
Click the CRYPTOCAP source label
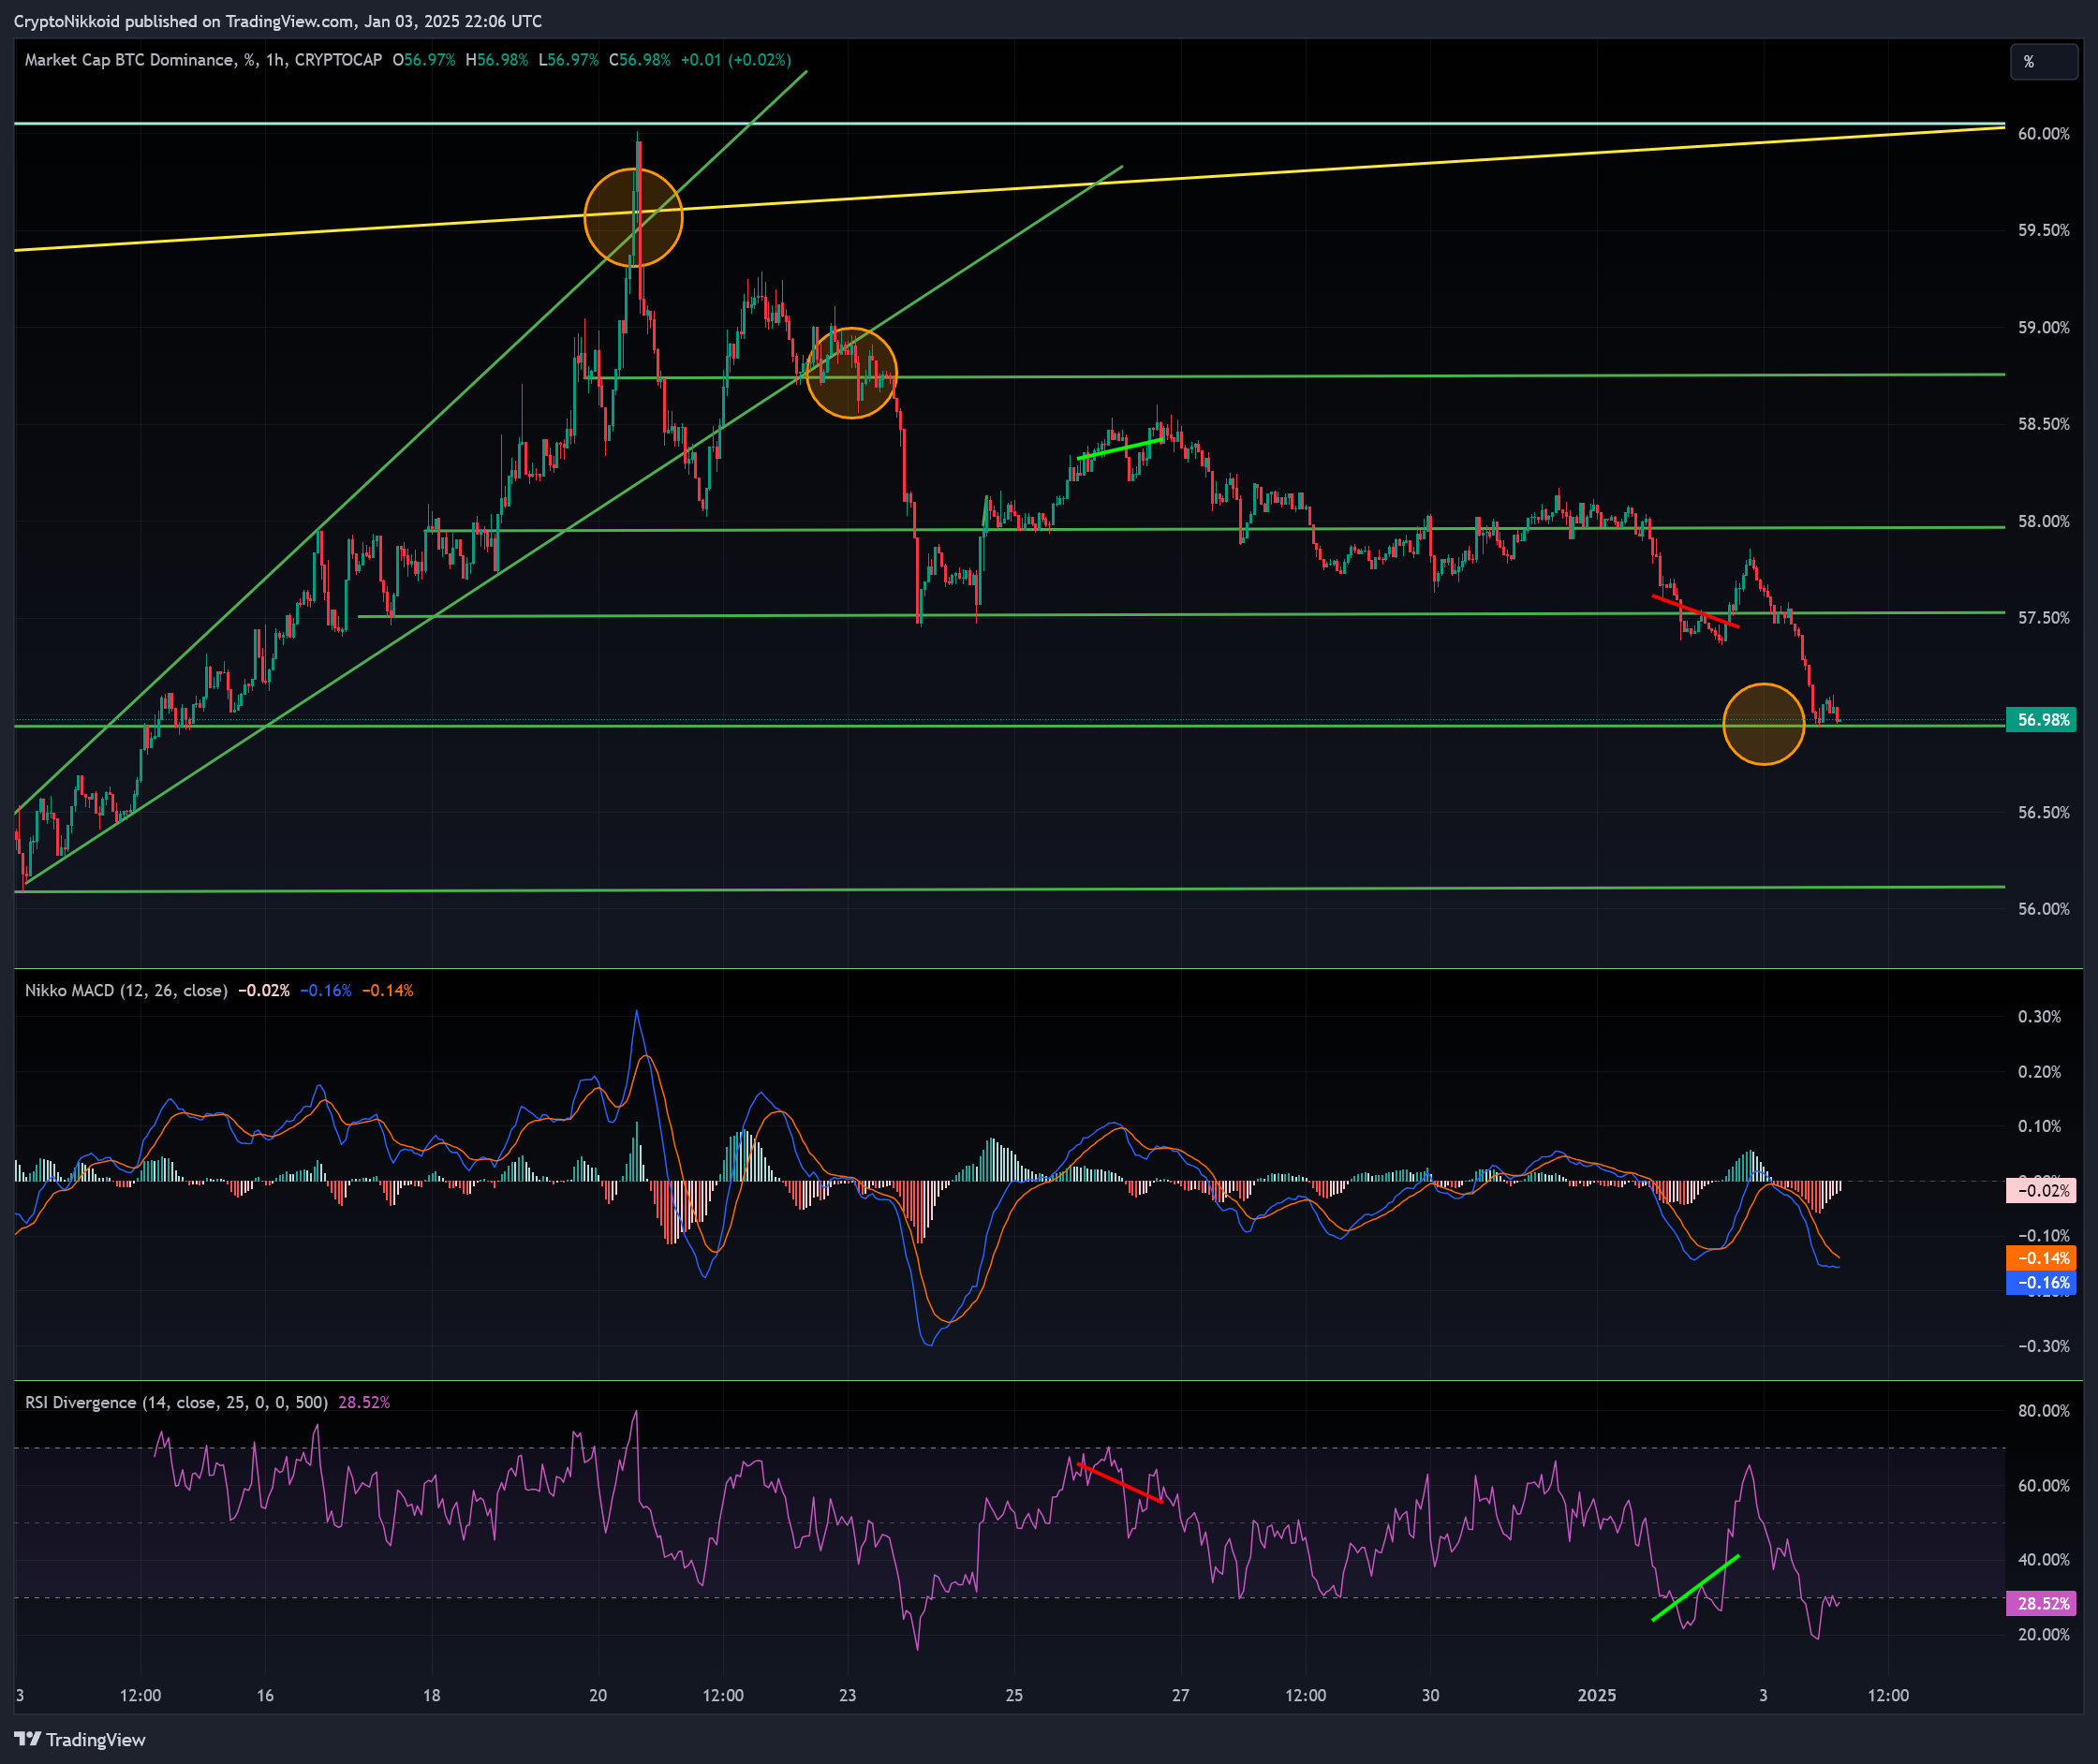click(x=338, y=60)
